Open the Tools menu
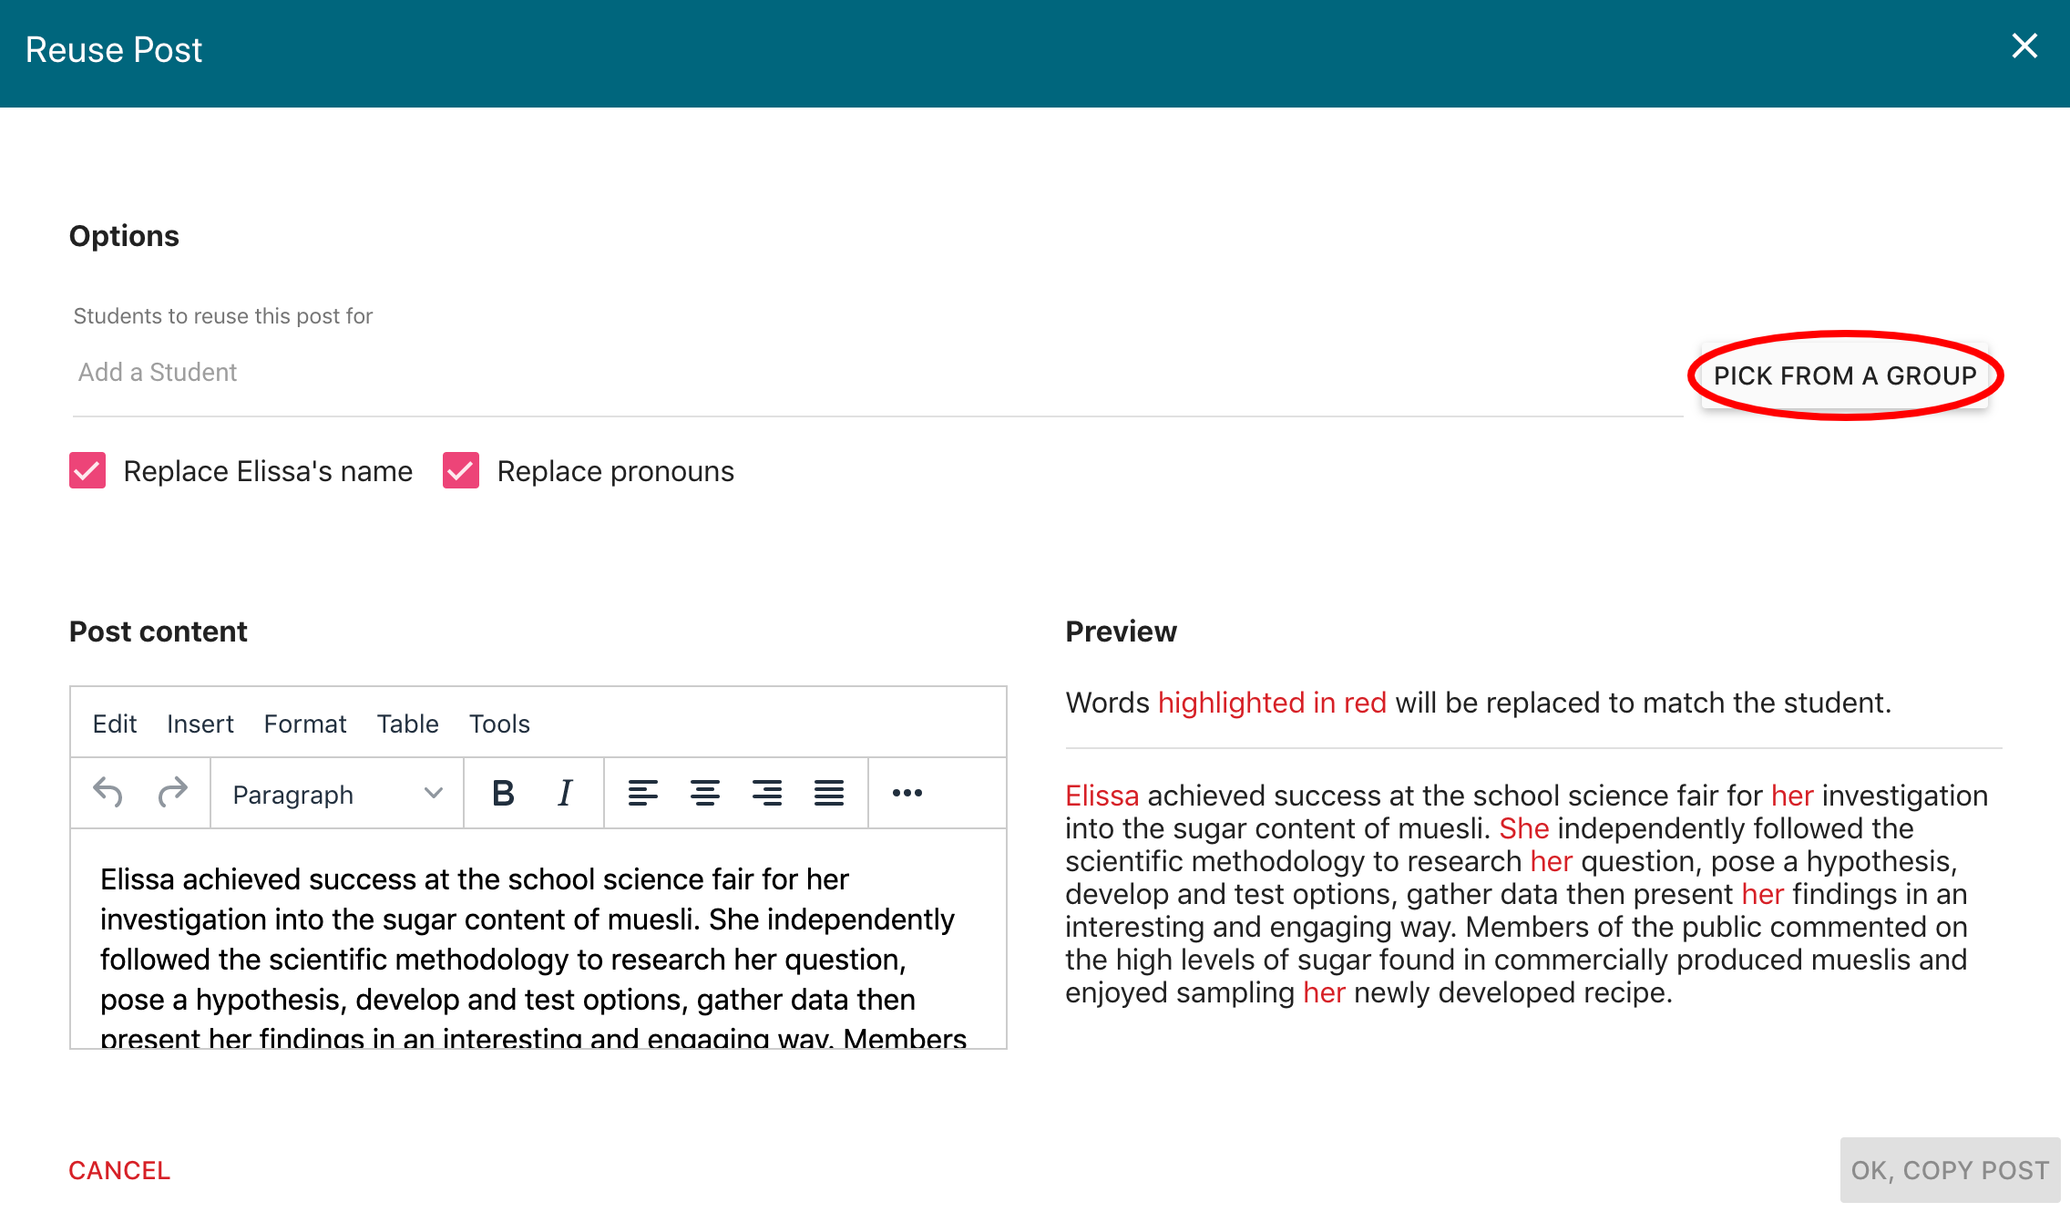2070x1212 pixels. (499, 724)
